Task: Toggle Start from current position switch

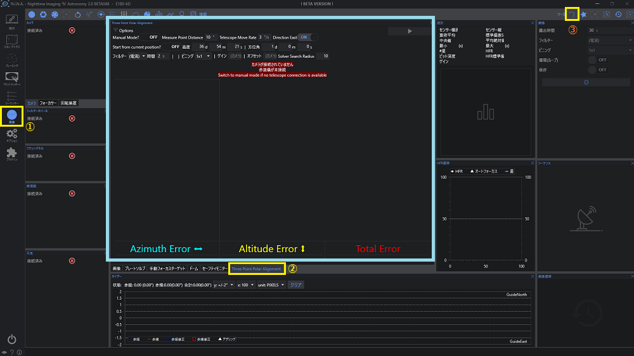Action: [172, 47]
